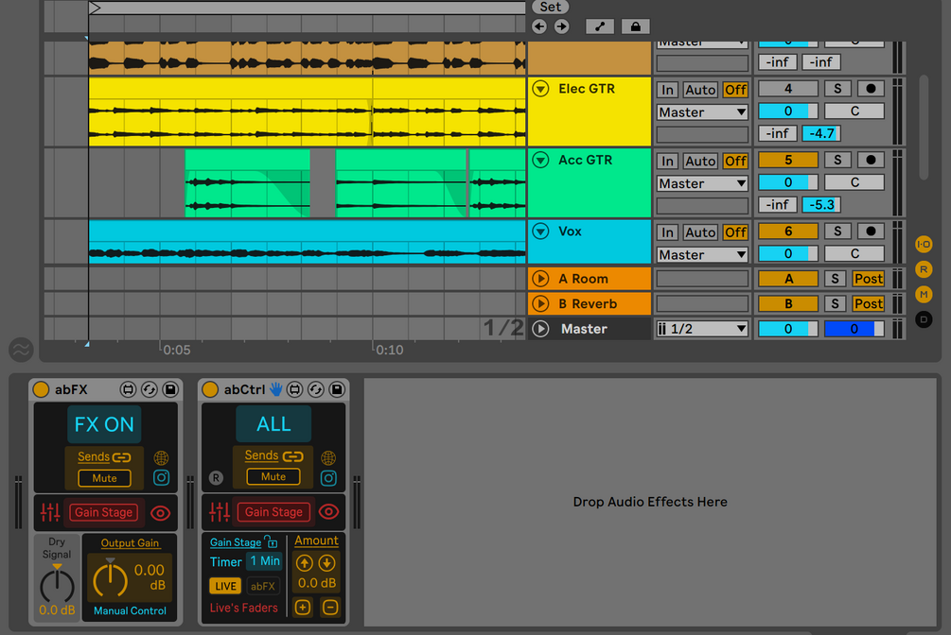Click the Set locator button
Screen dimensions: 951x635
point(550,7)
